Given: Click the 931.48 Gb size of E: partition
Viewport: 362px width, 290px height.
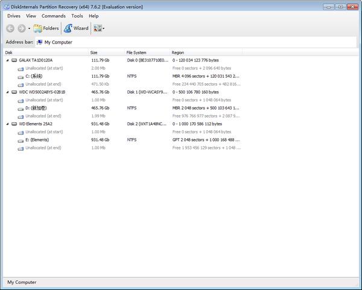Looking at the screenshot, I should click(x=100, y=140).
